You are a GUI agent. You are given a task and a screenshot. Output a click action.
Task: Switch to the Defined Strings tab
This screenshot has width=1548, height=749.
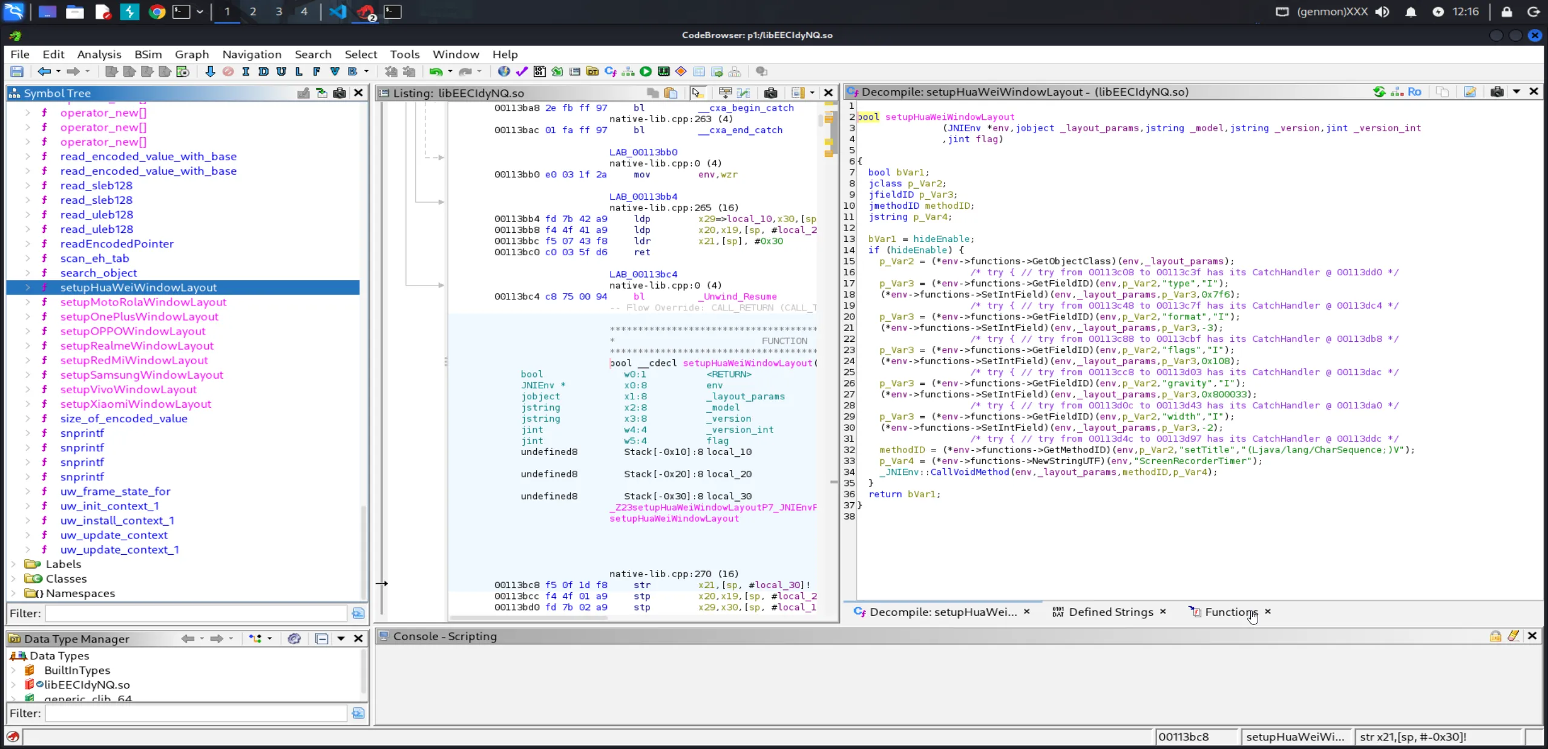[x=1110, y=612]
